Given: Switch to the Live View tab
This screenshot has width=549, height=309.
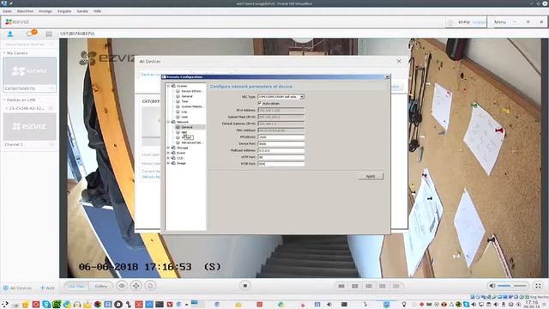Looking at the screenshot, I should [x=76, y=286].
